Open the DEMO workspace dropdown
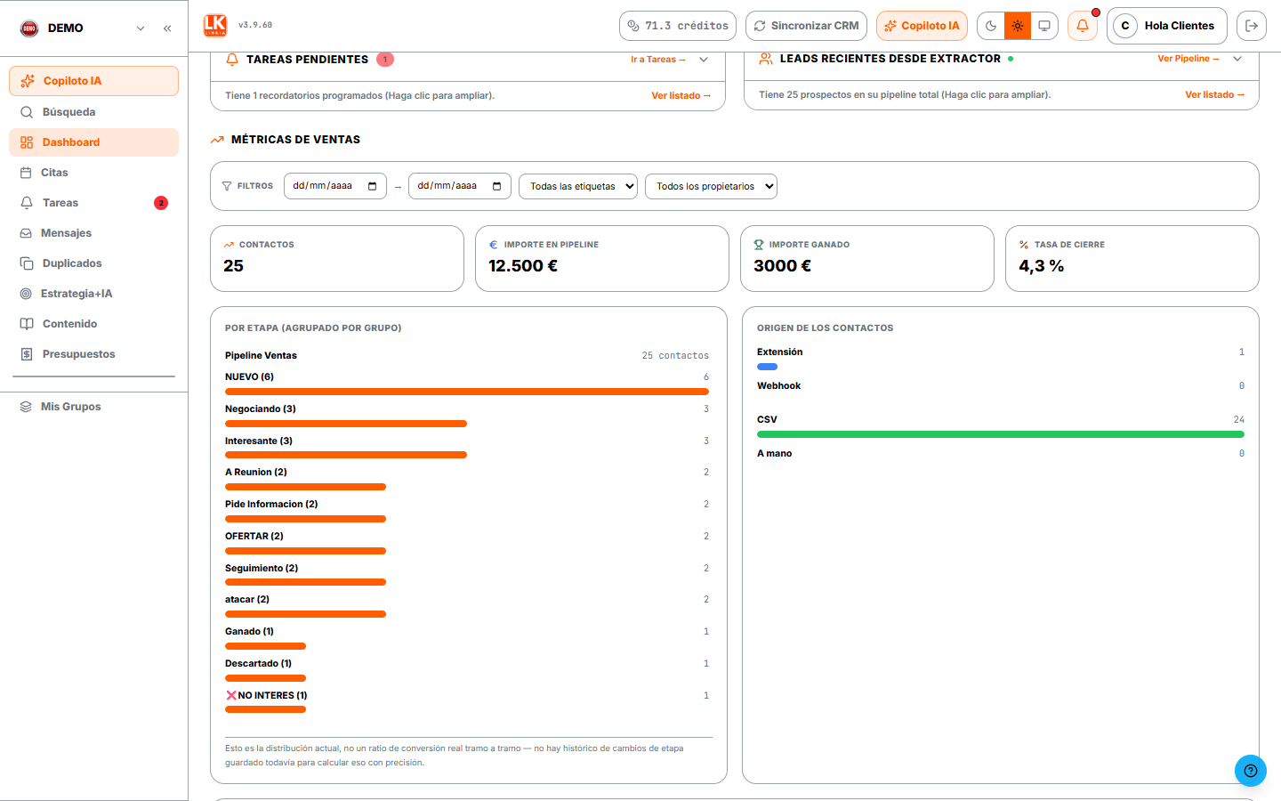Viewport: 1281px width, 801px height. coord(141,28)
